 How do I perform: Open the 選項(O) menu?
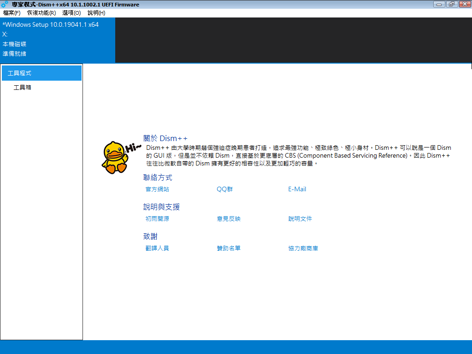click(x=71, y=13)
